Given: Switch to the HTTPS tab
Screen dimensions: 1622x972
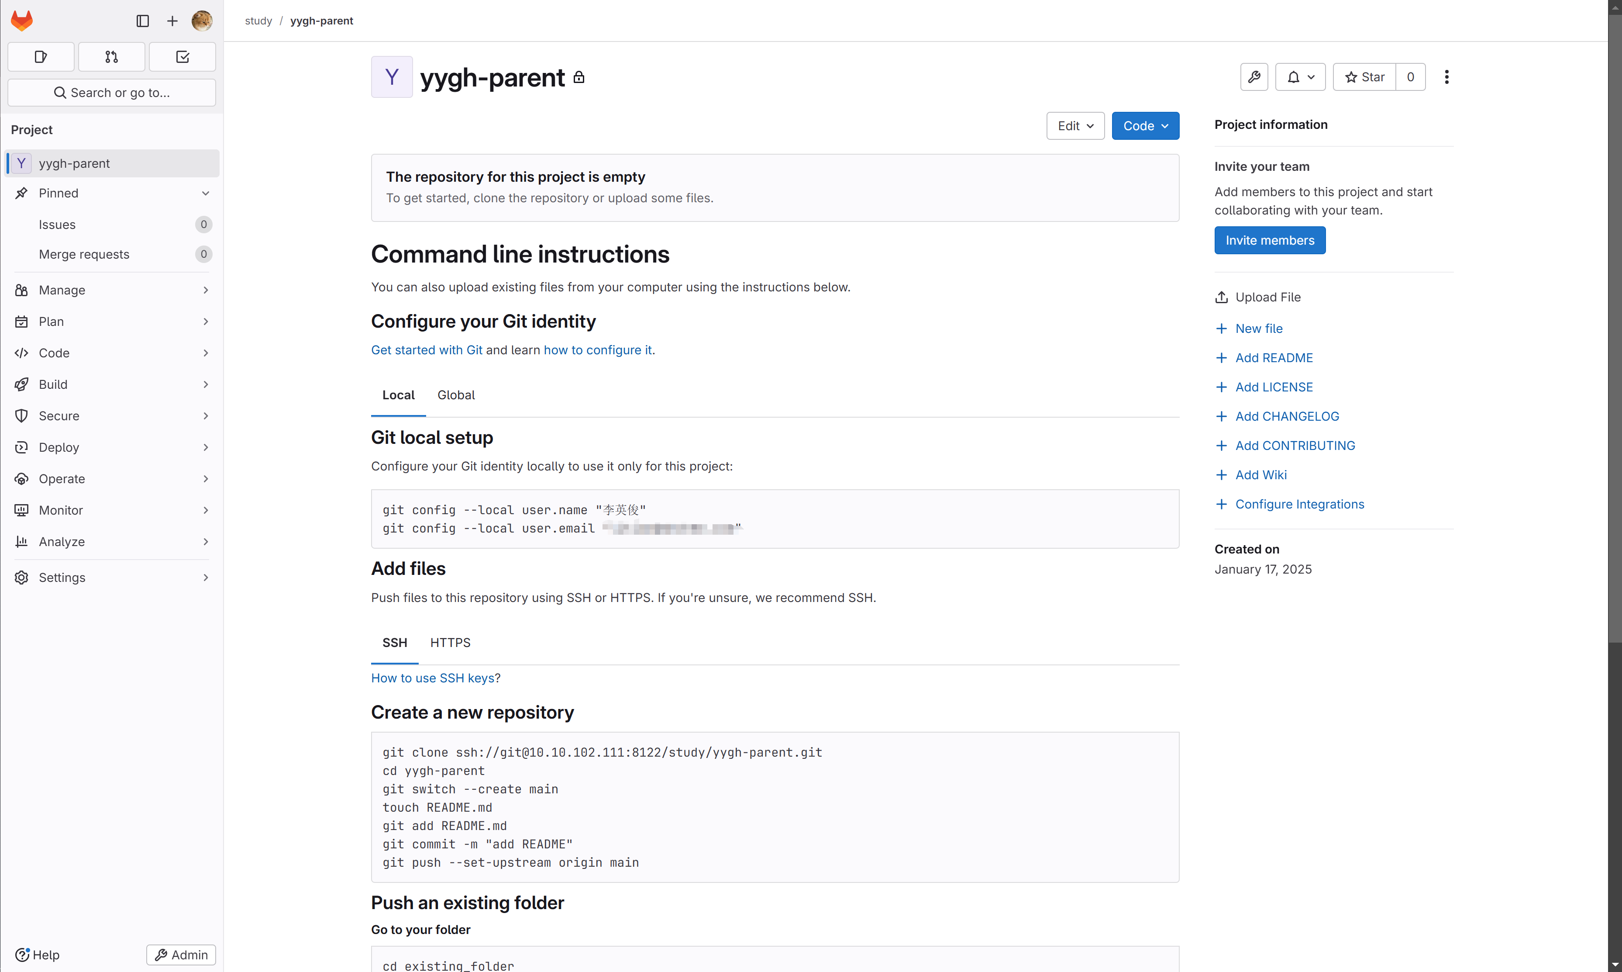Looking at the screenshot, I should point(450,643).
